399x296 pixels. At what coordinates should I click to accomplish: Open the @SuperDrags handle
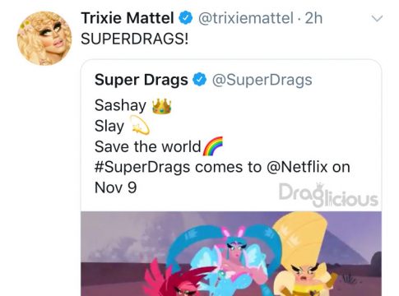coord(262,80)
